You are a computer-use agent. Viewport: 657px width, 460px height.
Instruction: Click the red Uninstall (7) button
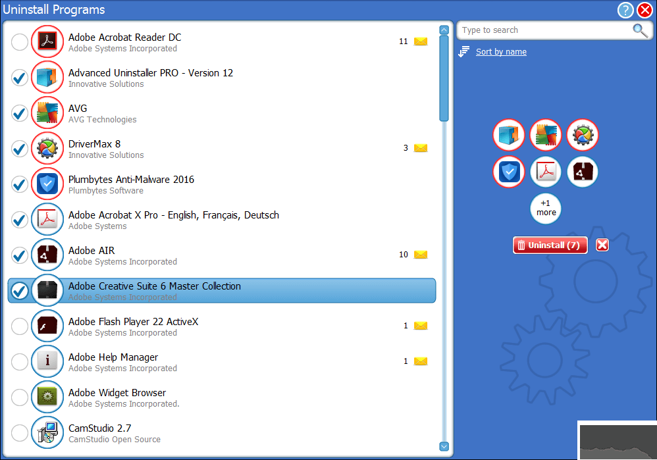pos(550,245)
